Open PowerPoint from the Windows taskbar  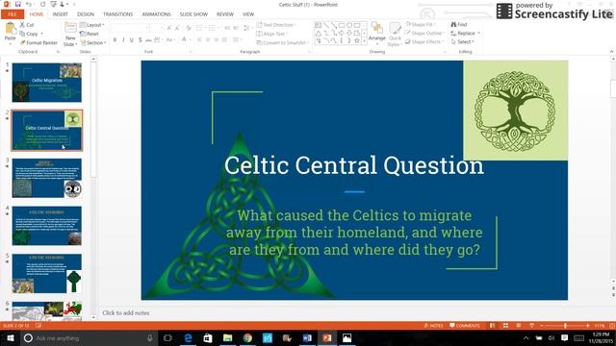[x=327, y=337]
